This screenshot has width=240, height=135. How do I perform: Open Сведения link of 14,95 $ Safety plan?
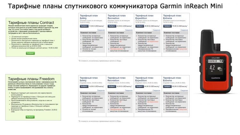(101, 90)
